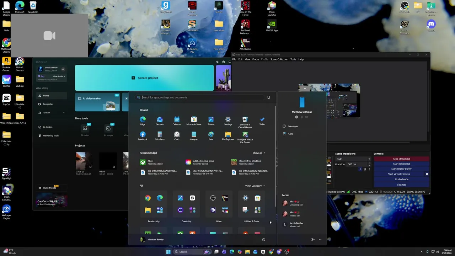Launch Notepad from pinned apps
The width and height of the screenshot is (455, 256).
point(194,136)
